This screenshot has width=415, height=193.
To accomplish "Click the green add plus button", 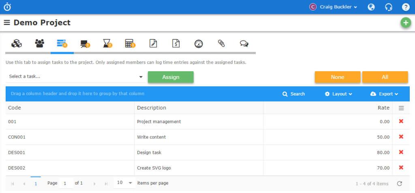I will [x=405, y=23].
